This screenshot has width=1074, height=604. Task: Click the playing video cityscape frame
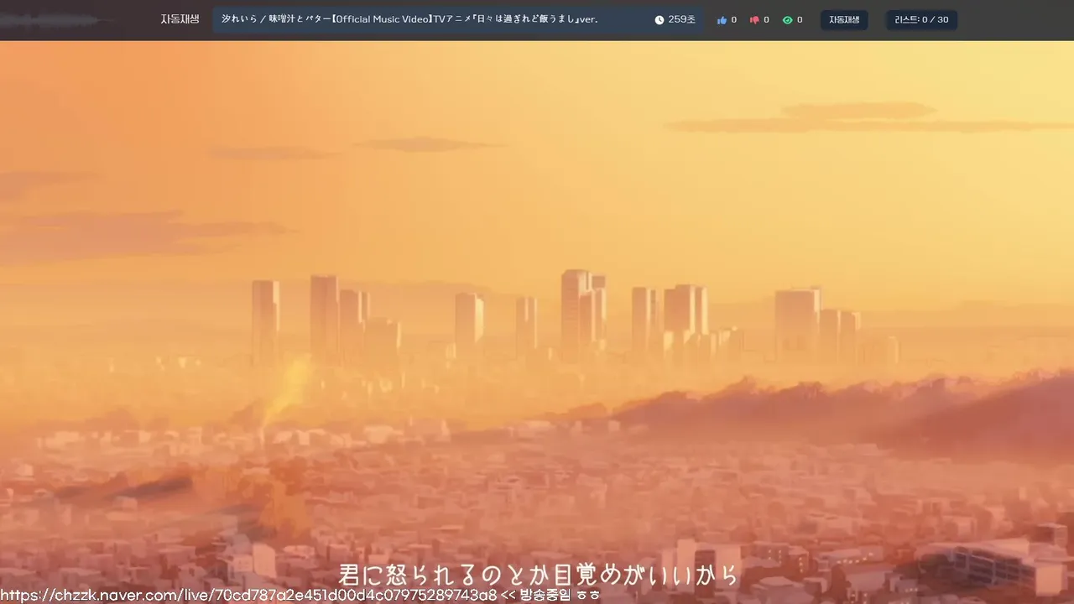click(537, 322)
